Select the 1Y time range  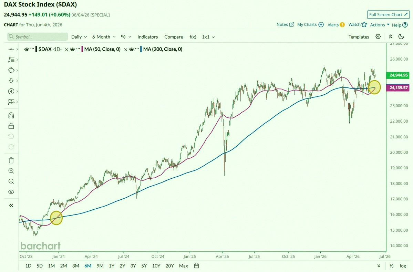tap(112, 266)
